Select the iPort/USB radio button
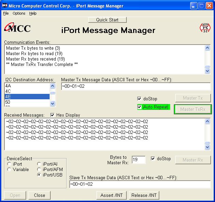The height and width of the screenshot is (202, 215). click(39, 175)
